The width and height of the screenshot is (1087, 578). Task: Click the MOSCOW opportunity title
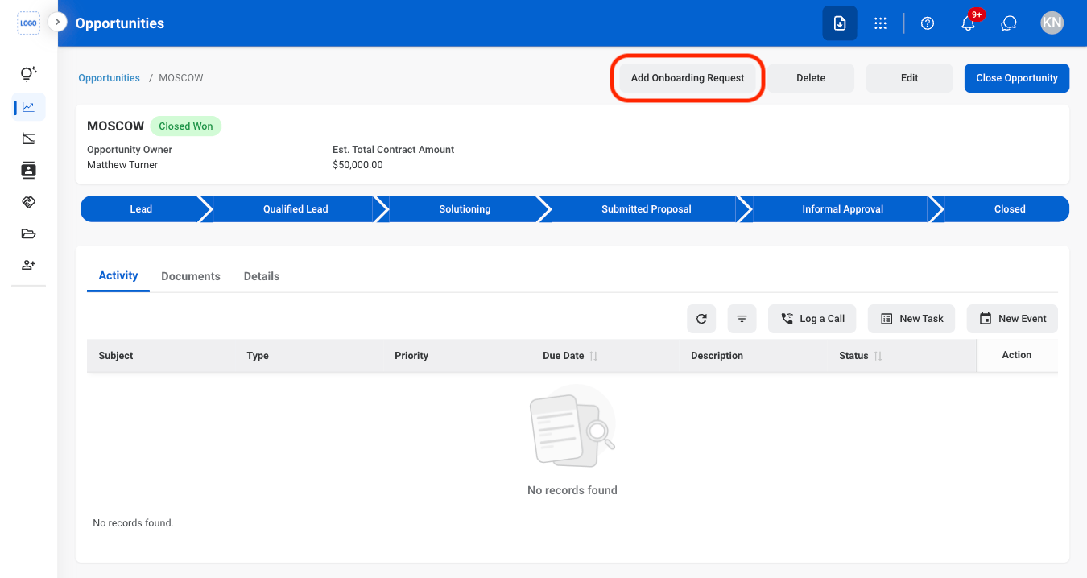[115, 126]
